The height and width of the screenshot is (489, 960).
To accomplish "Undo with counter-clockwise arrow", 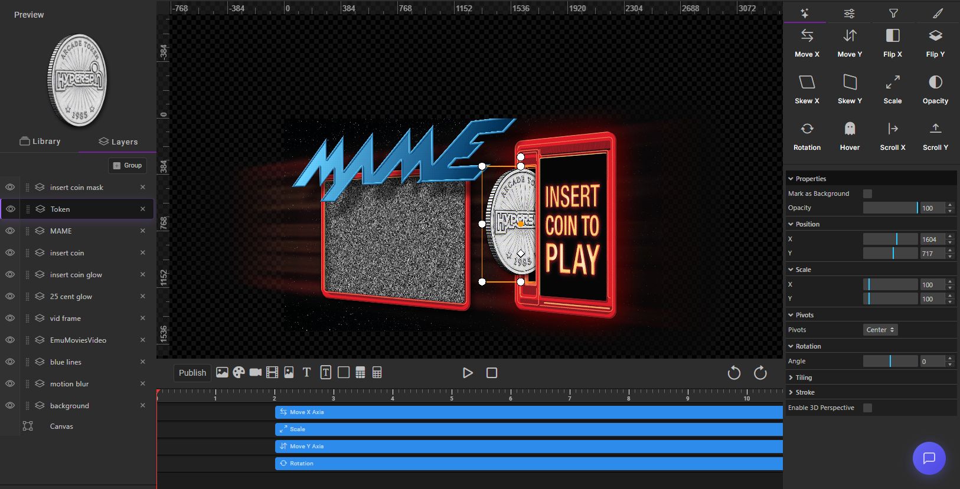I will [x=734, y=373].
